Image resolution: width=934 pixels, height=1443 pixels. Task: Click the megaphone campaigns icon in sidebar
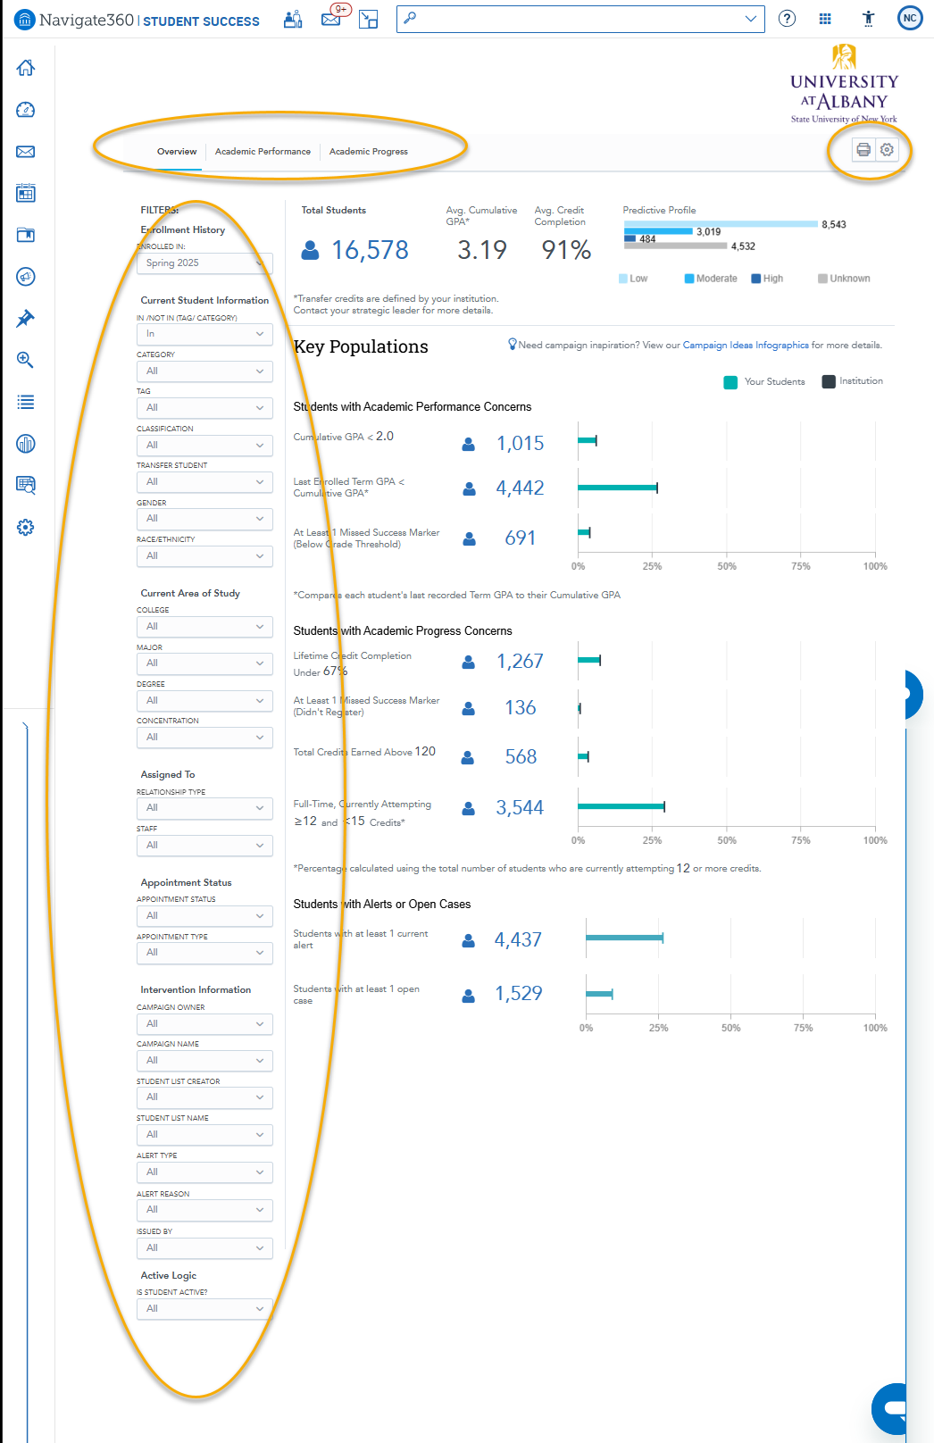click(x=26, y=277)
